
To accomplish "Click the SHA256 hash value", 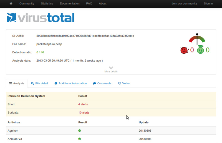I will pos(85,36).
